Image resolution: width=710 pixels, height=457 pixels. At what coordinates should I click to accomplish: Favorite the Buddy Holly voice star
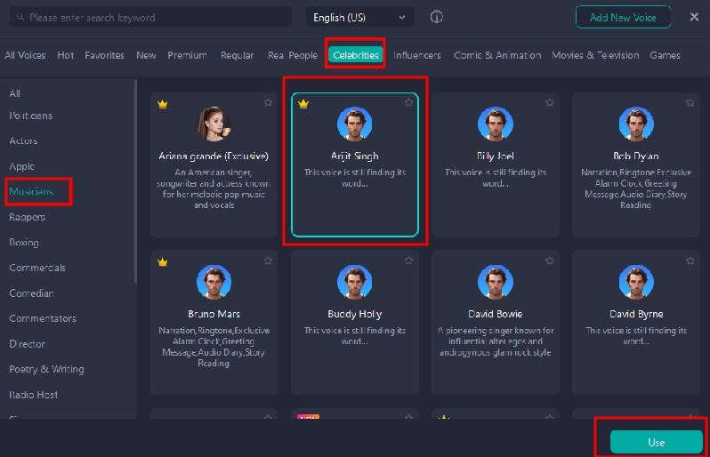click(x=408, y=261)
